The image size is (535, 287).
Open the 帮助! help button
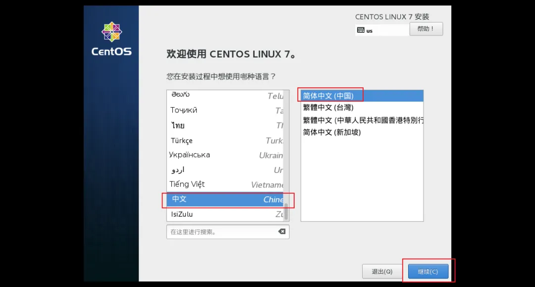(426, 29)
